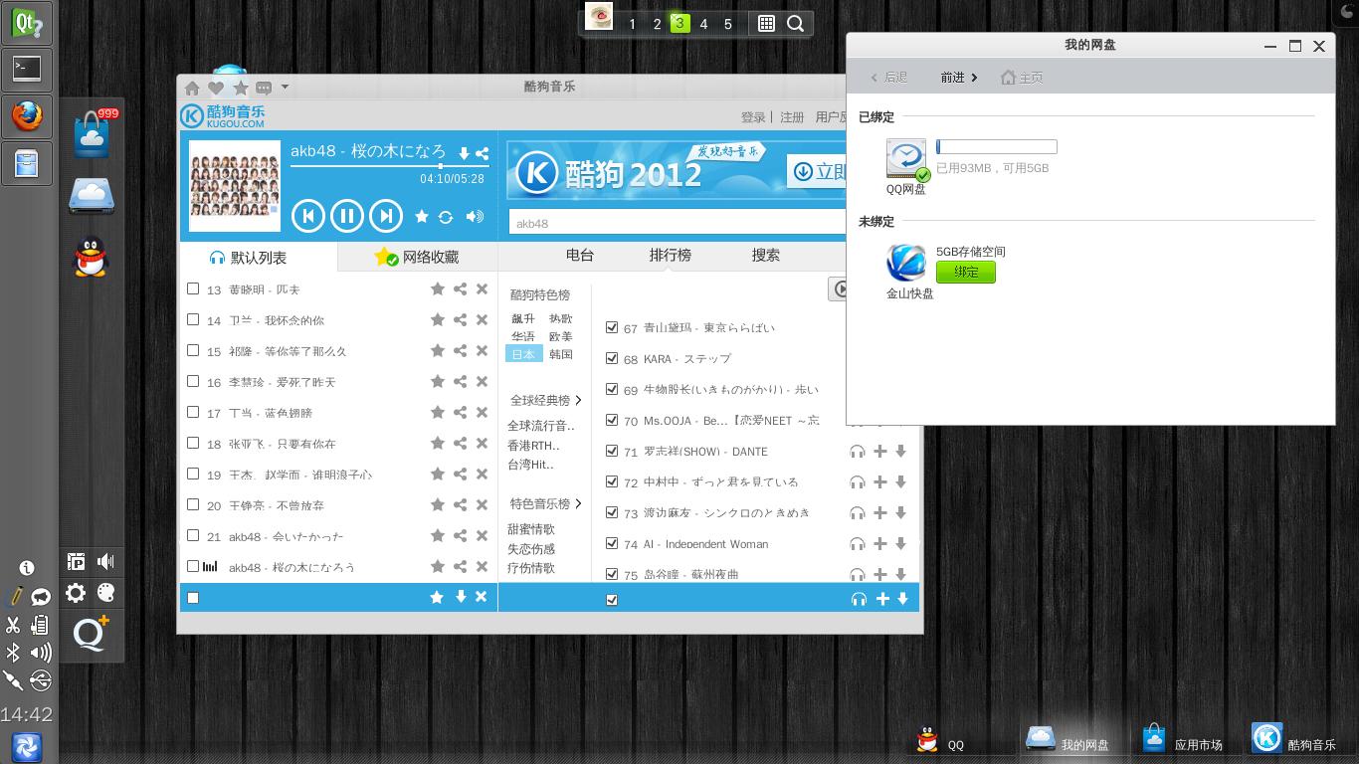The image size is (1359, 764).
Task: Expand the 特色音乐榜 category
Action: [x=545, y=503]
